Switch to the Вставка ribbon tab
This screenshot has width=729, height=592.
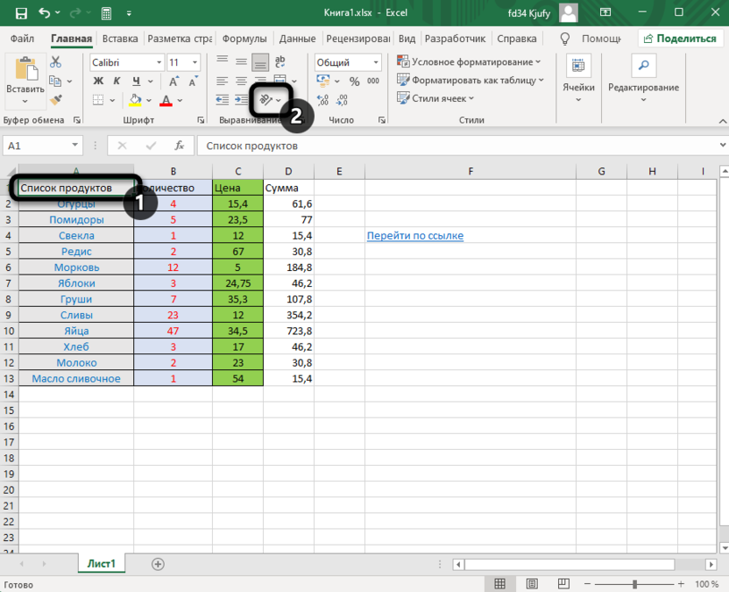(x=120, y=39)
